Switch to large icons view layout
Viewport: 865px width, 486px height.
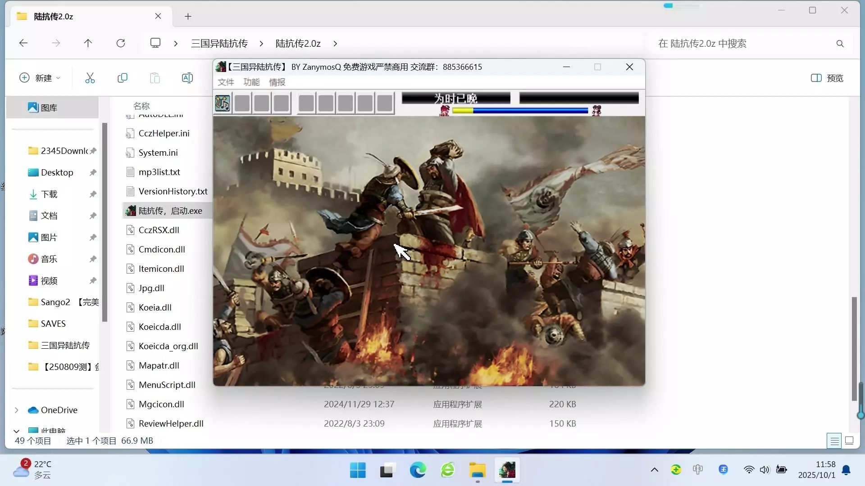pos(849,441)
